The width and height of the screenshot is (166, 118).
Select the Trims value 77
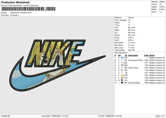[x=129, y=25]
